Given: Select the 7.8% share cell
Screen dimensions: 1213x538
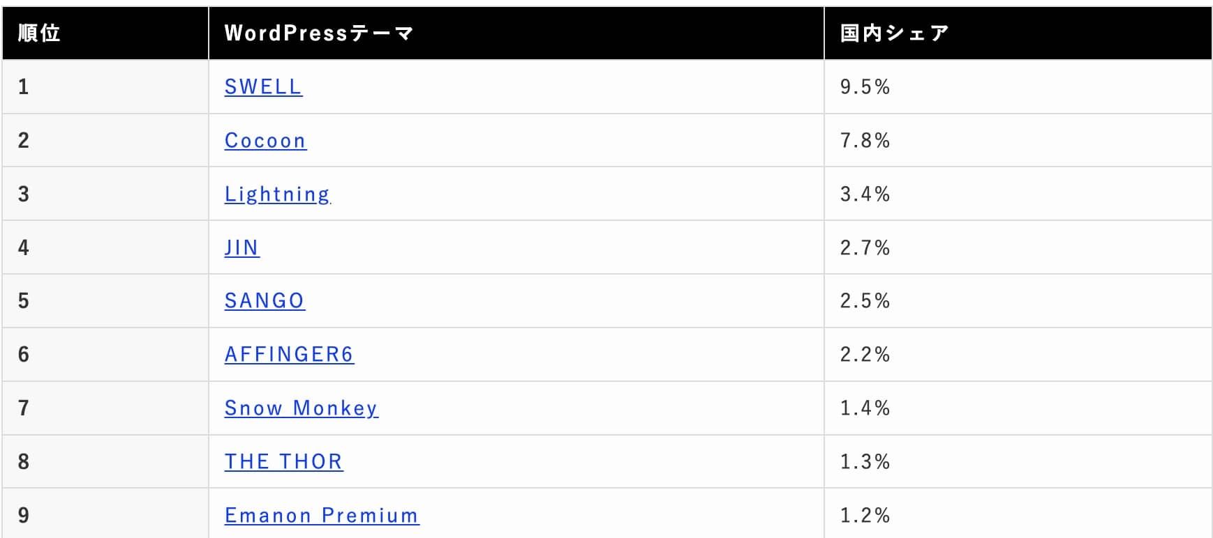Looking at the screenshot, I should pos(865,140).
